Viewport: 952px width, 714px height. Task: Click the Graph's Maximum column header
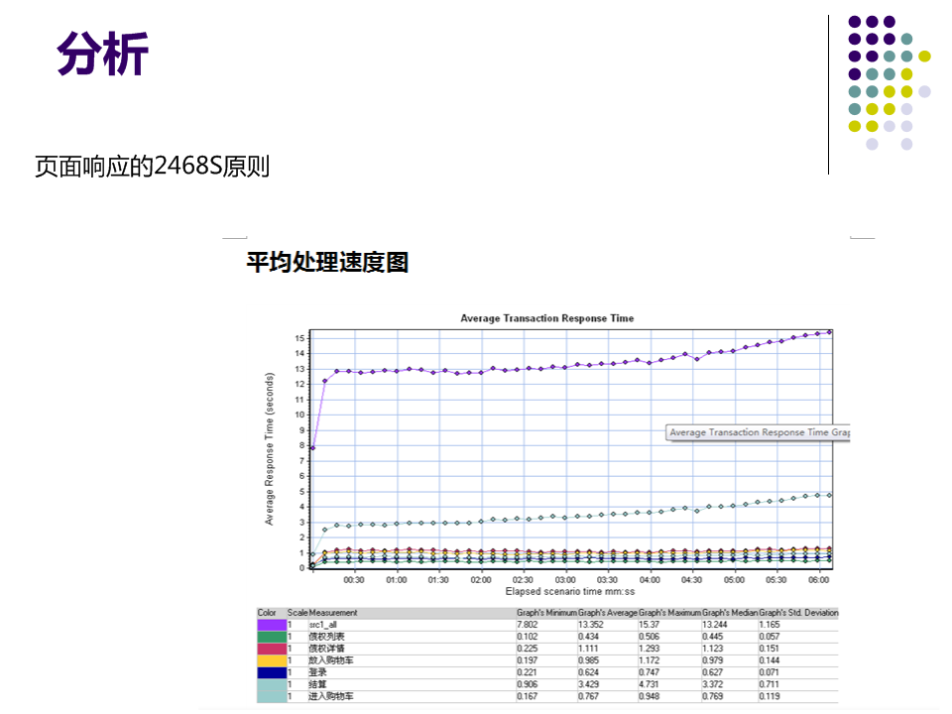coord(669,613)
